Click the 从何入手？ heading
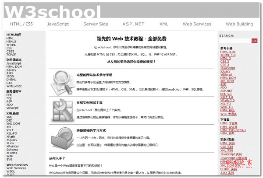Image resolution: width=263 pixels, height=178 pixels. 57,158
